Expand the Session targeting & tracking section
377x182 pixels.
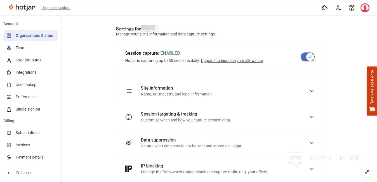coord(312,117)
